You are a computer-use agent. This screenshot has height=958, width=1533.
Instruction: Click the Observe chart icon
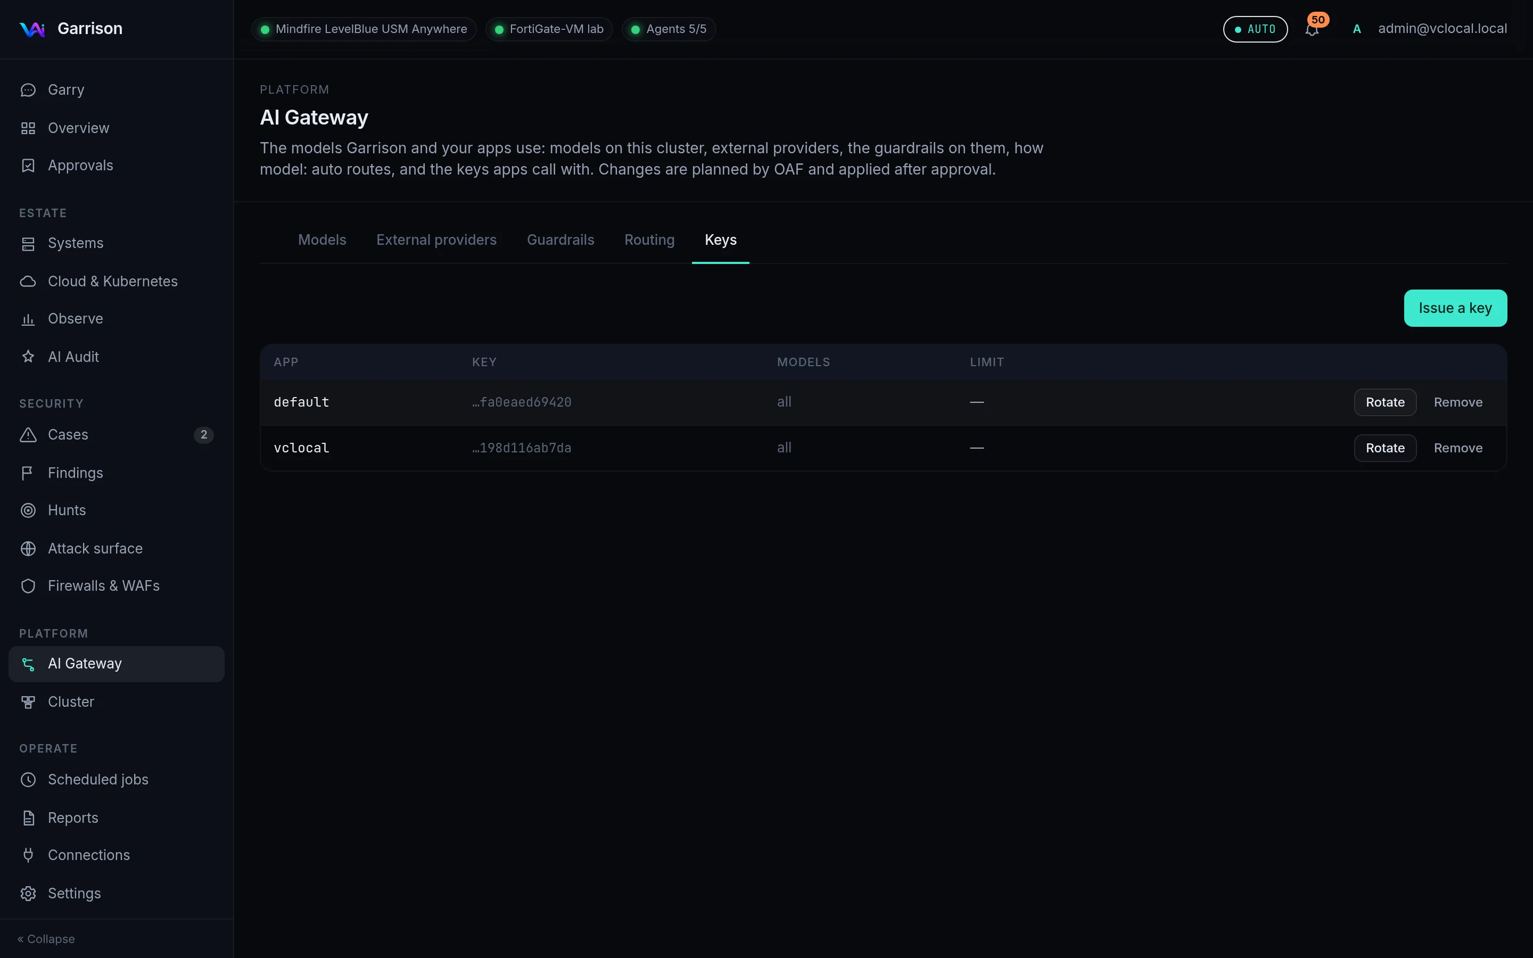[x=28, y=319]
